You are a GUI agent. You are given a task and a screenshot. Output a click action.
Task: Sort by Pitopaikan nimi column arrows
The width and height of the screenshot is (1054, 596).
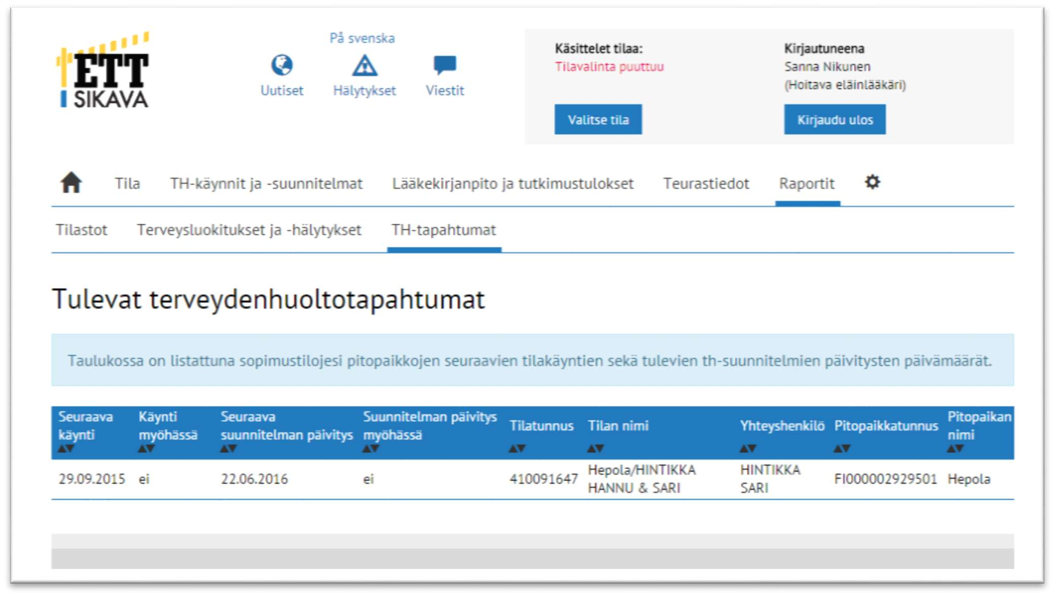[x=955, y=449]
